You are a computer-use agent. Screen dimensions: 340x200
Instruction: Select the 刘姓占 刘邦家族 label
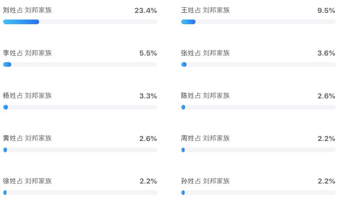click(x=27, y=10)
